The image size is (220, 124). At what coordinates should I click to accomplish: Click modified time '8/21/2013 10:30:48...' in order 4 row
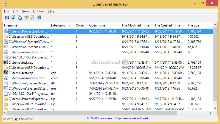[x=137, y=47]
